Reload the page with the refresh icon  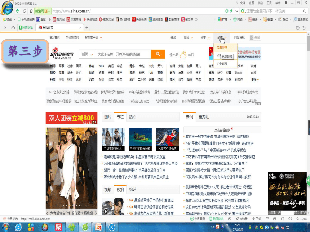click(25, 11)
